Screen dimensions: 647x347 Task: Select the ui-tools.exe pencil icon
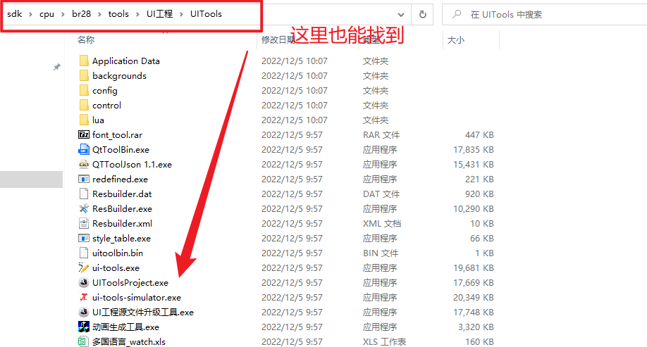[84, 268]
